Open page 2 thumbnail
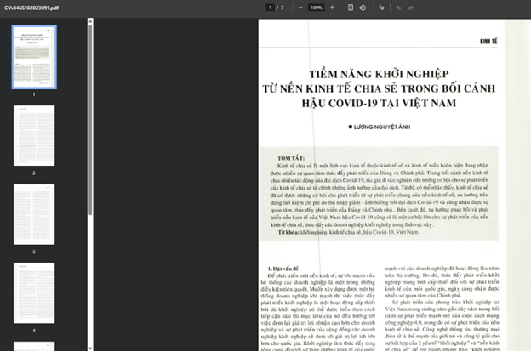The height and width of the screenshot is (351, 531). click(x=34, y=135)
